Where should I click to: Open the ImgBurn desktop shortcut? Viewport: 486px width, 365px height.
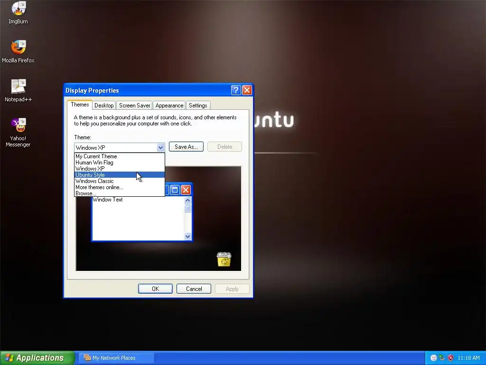point(18,12)
